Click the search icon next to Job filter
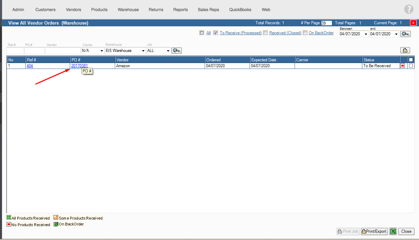The height and width of the screenshot is (240, 419). pos(177,51)
